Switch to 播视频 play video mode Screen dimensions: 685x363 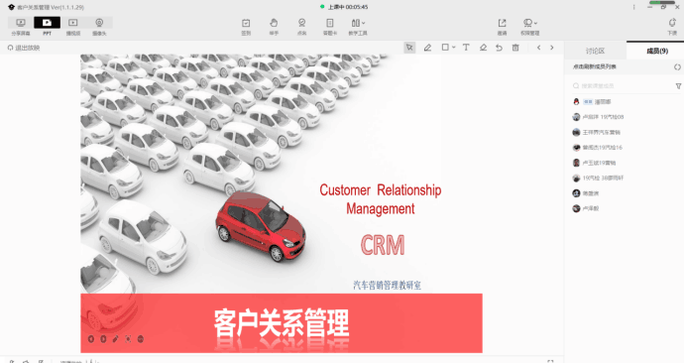(x=73, y=27)
